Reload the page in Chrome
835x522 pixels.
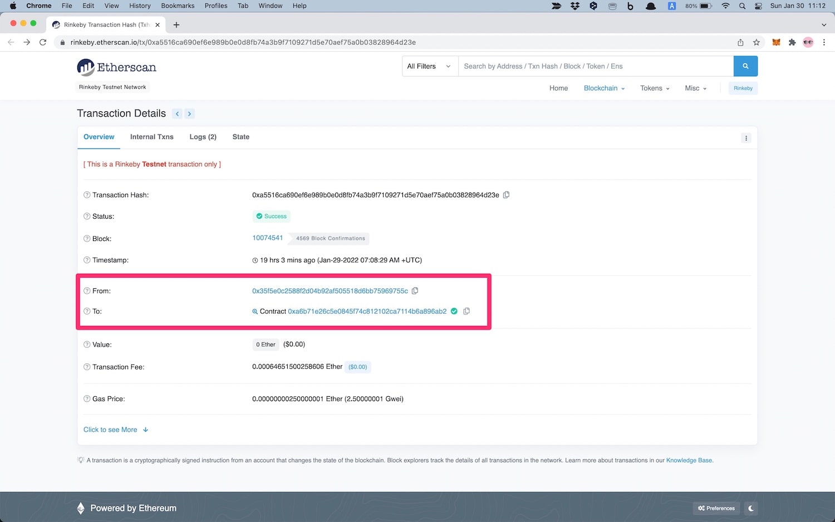[43, 42]
